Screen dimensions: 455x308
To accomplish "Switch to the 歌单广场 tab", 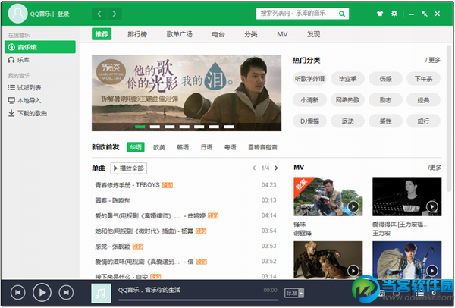I will coord(179,34).
